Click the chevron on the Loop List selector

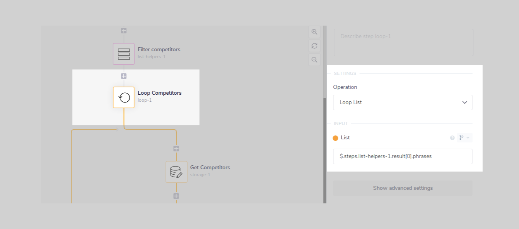(x=465, y=102)
